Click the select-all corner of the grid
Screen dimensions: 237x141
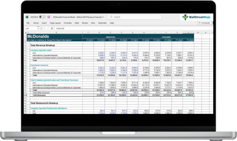[x=25, y=33]
